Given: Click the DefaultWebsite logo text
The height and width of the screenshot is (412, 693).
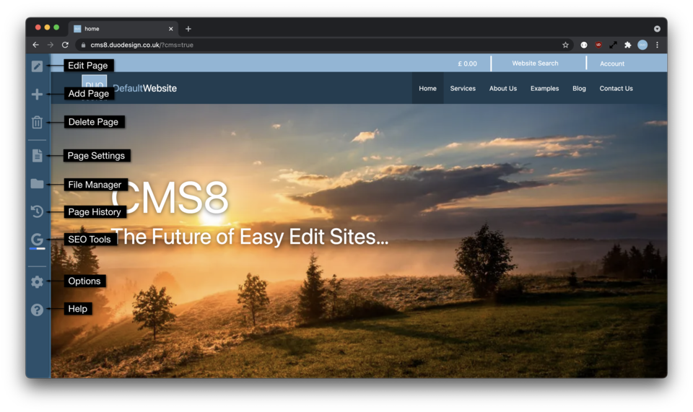Looking at the screenshot, I should pyautogui.click(x=145, y=88).
